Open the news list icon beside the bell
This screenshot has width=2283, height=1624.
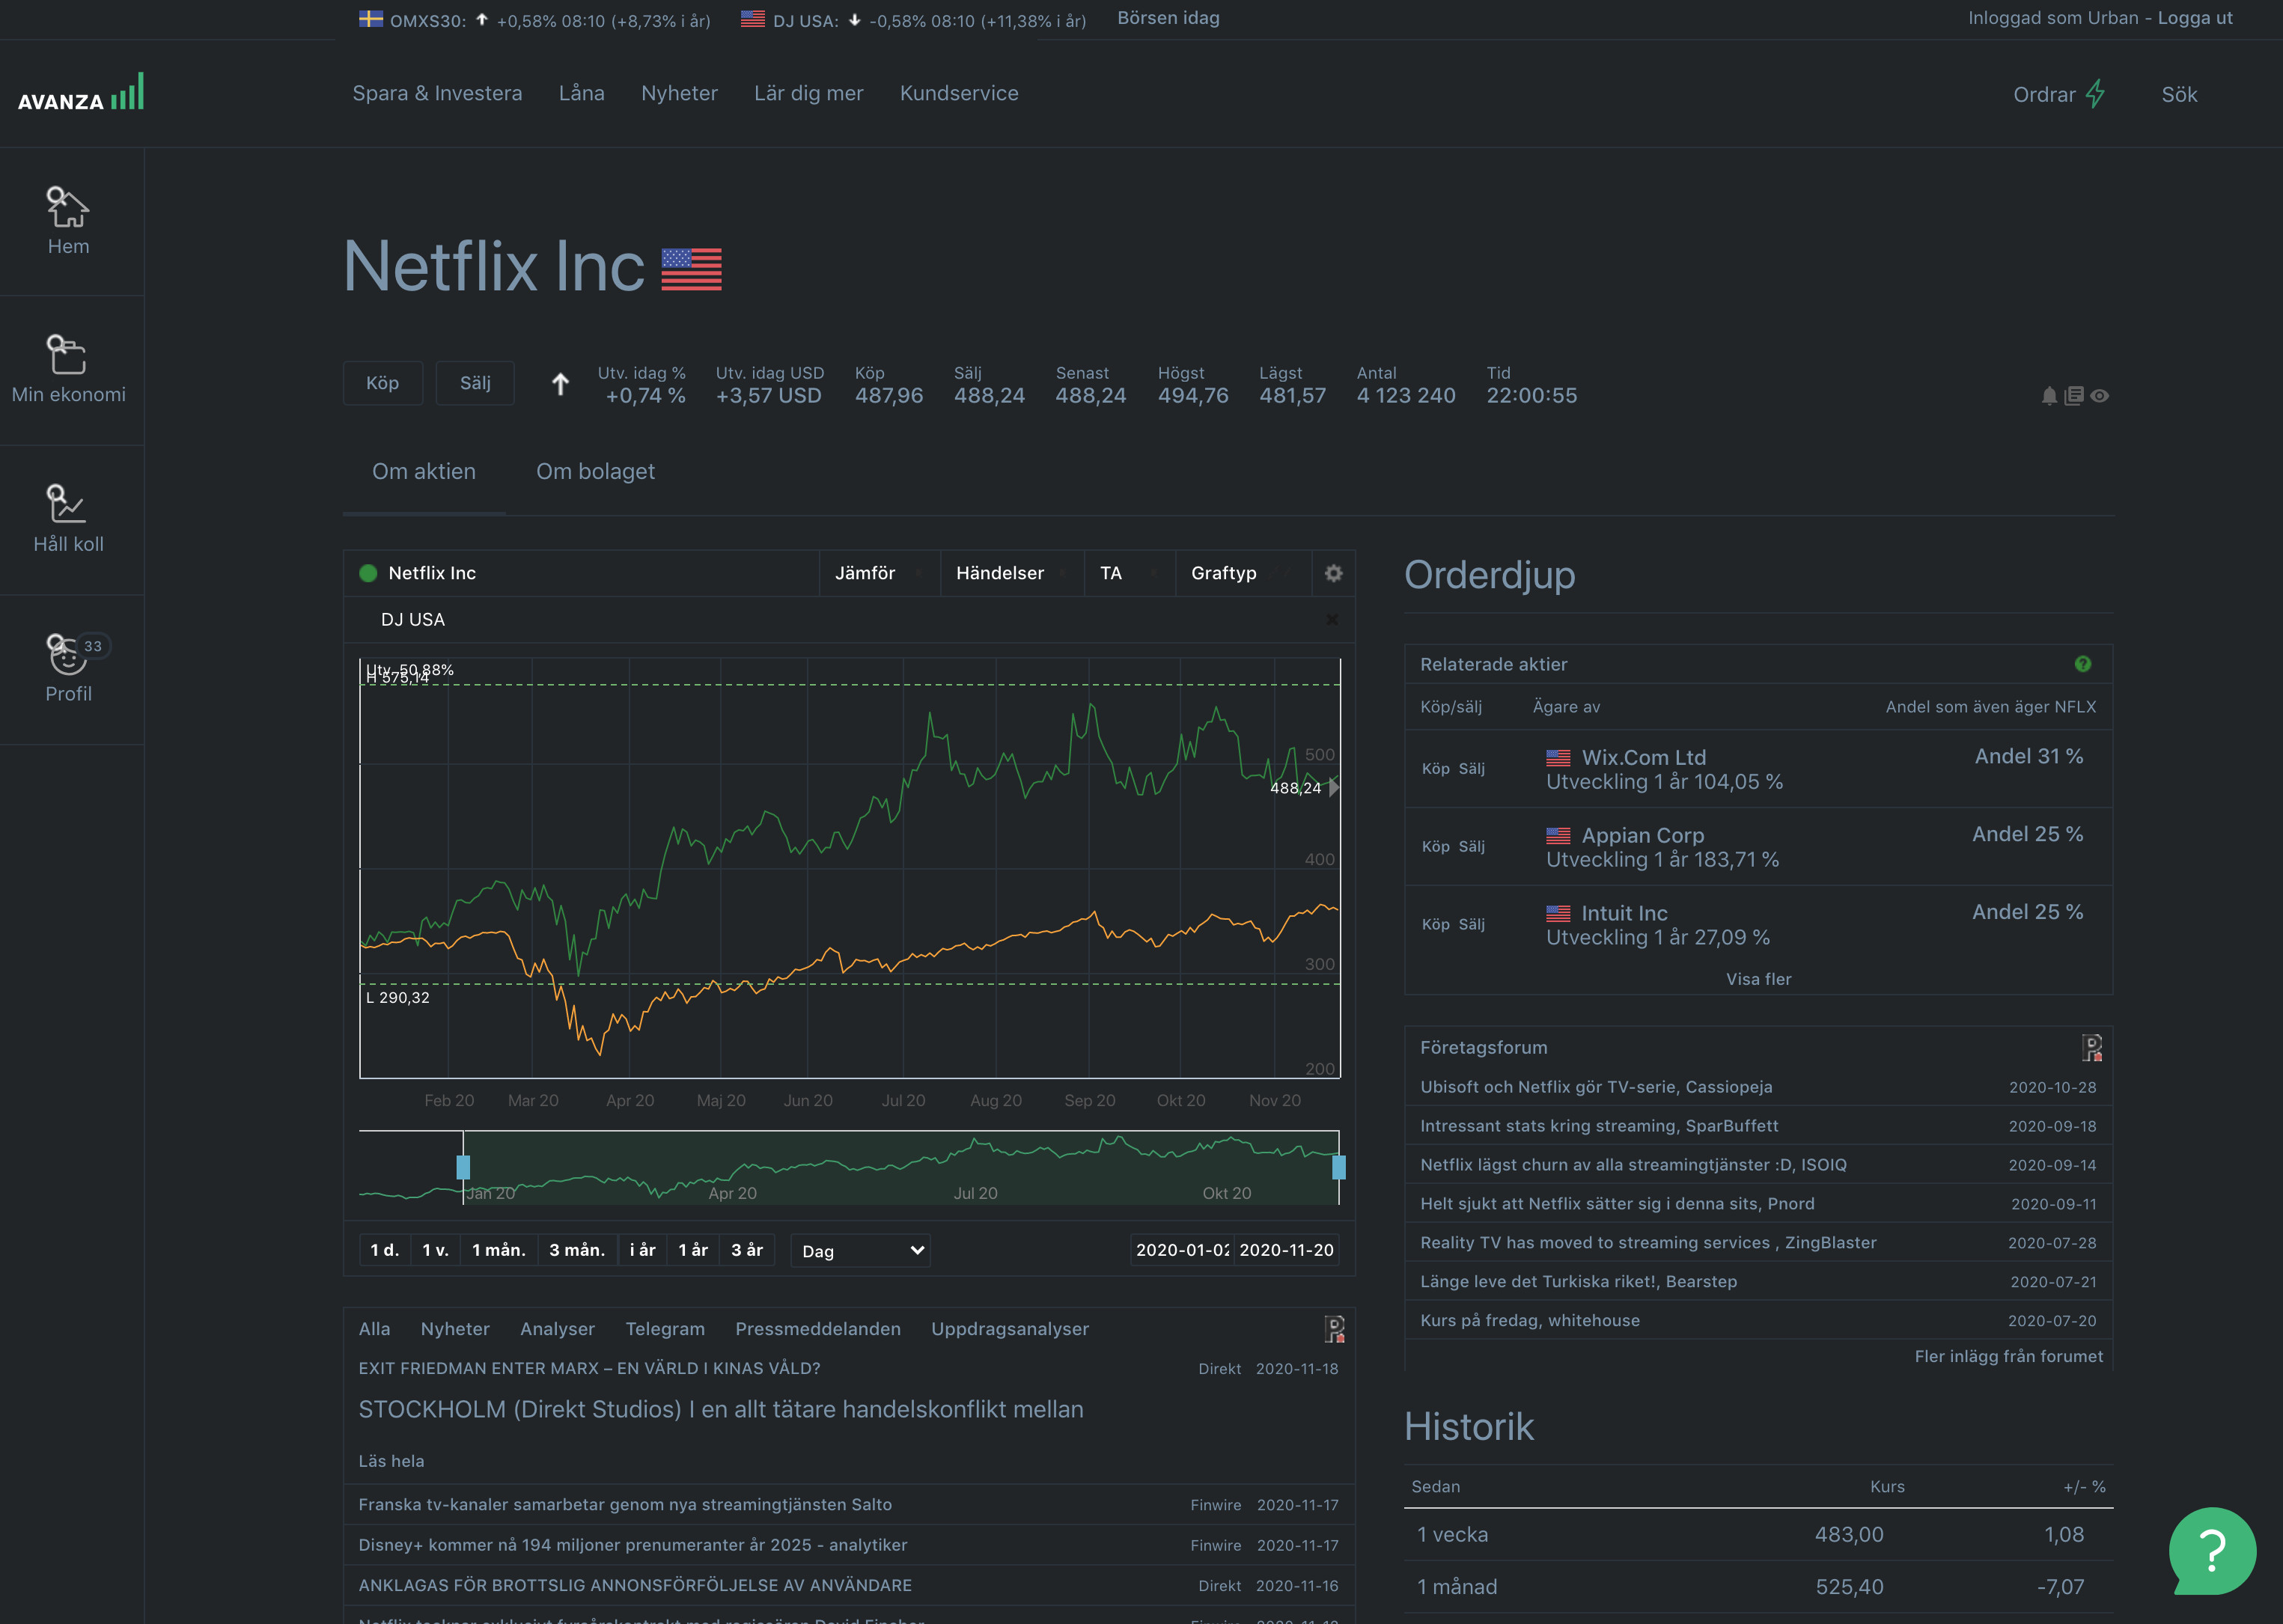pos(2074,396)
